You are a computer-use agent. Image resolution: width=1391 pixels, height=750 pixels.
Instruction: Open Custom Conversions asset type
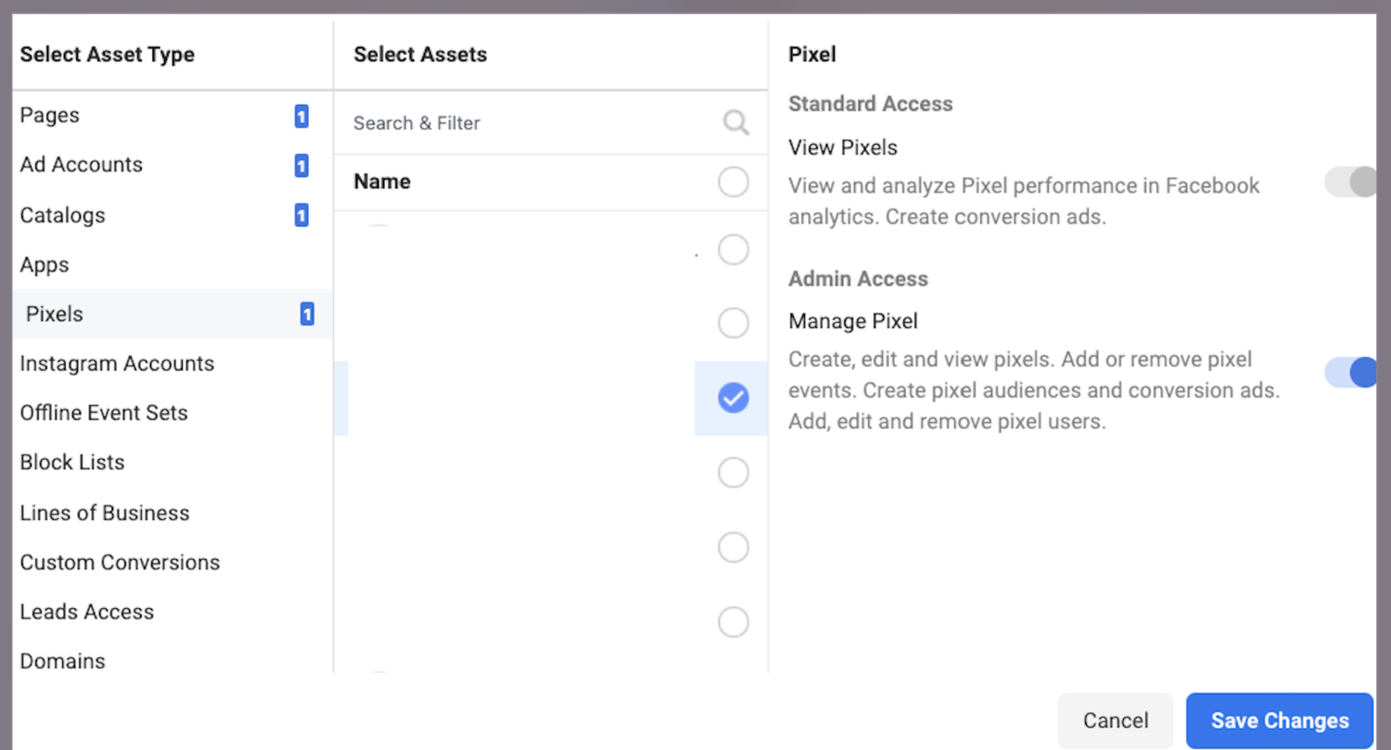pos(172,563)
